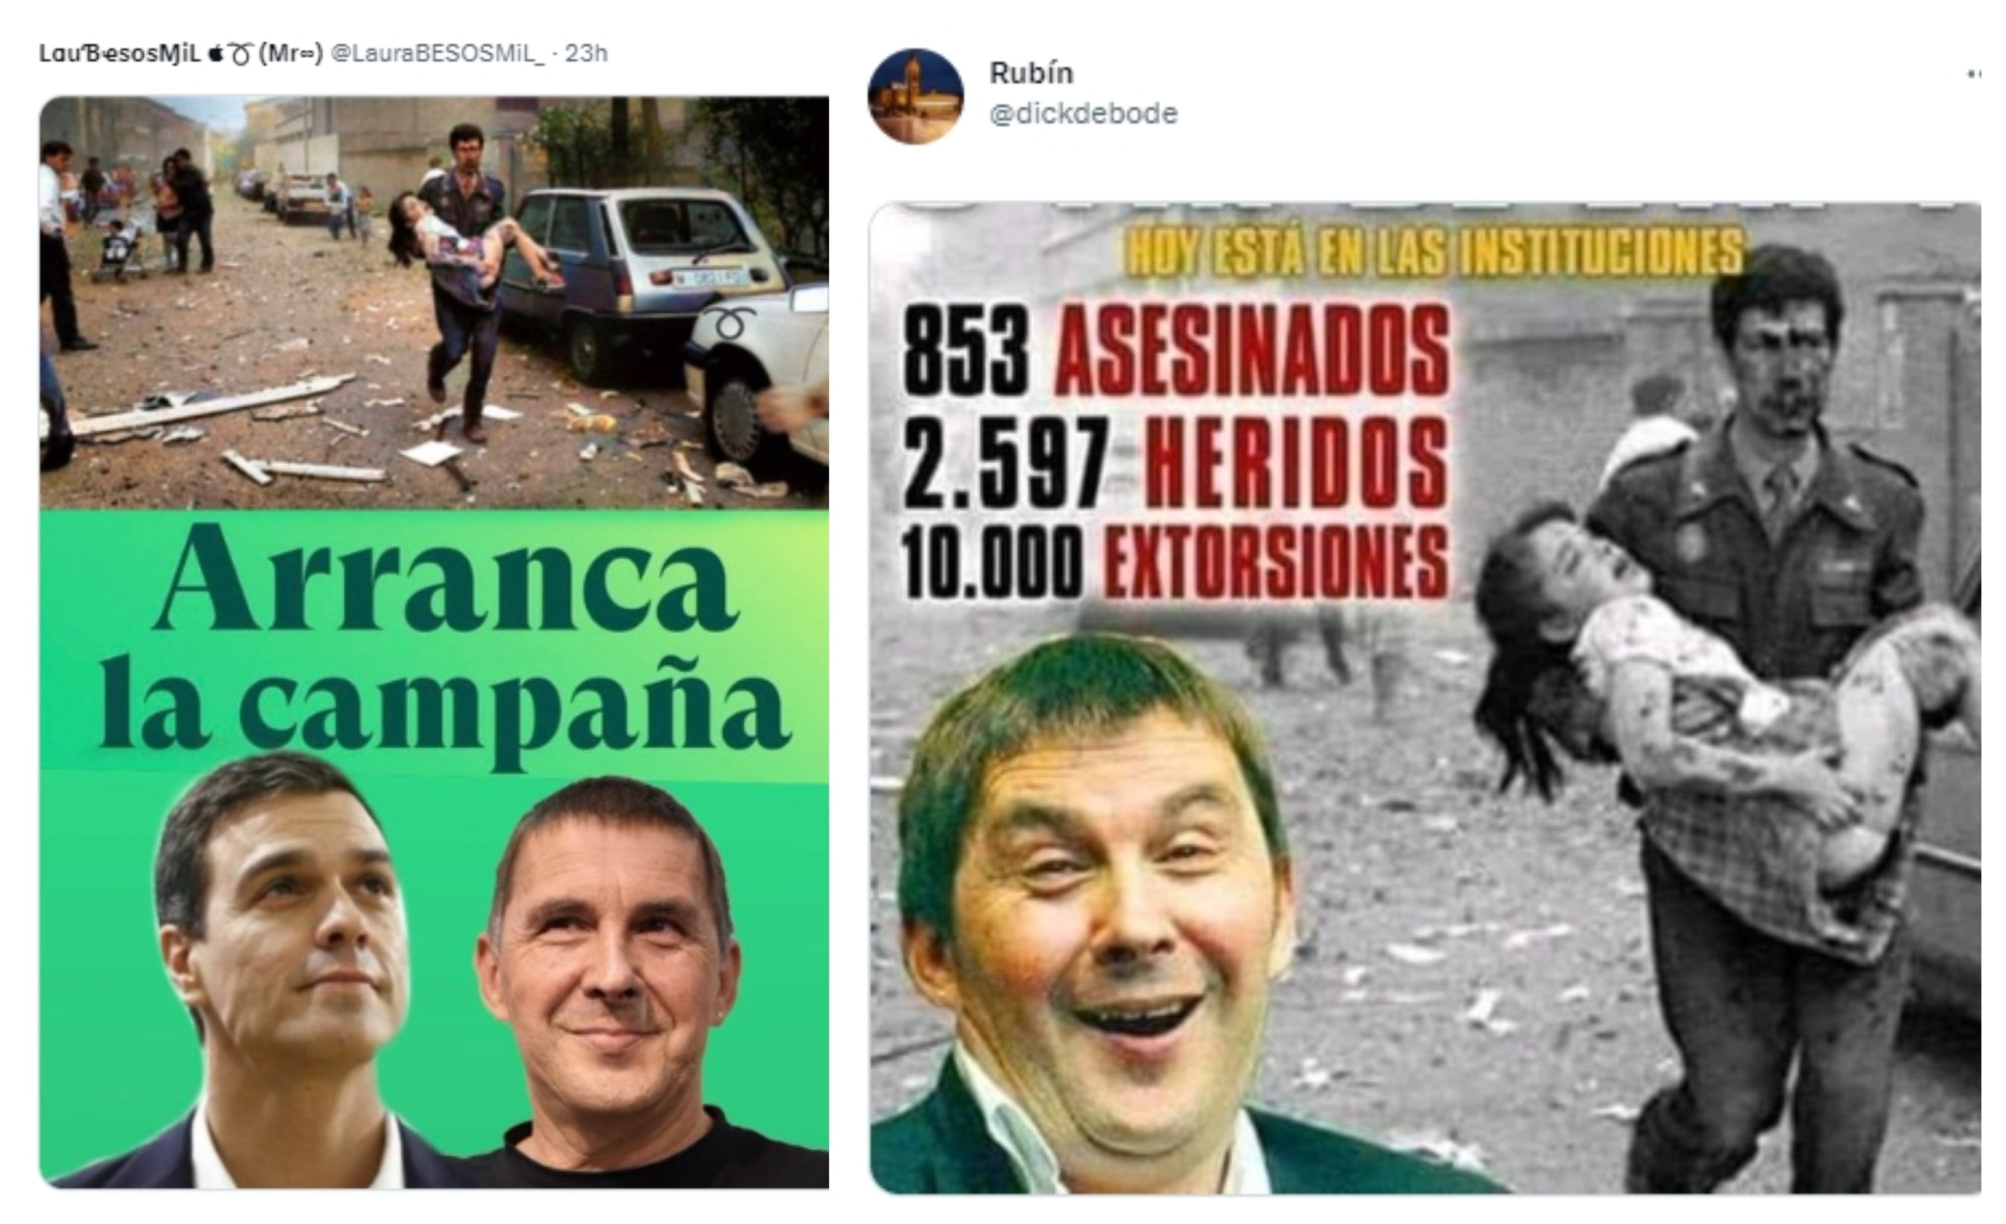Image resolution: width=2006 pixels, height=1224 pixels.
Task: Click the man in suit on green poster
Action: click(x=281, y=973)
